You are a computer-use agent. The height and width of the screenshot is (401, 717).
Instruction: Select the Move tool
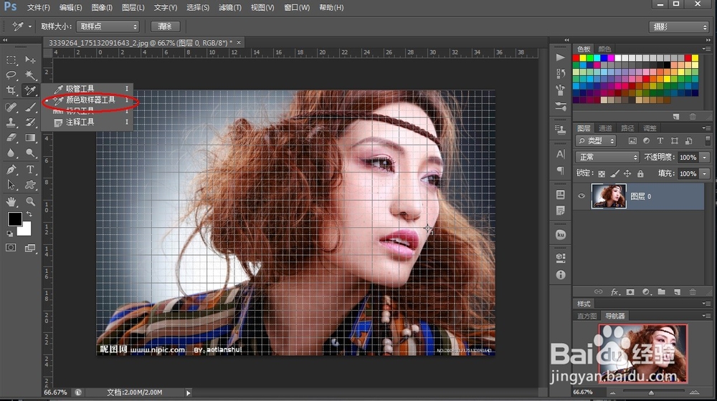tap(30, 60)
